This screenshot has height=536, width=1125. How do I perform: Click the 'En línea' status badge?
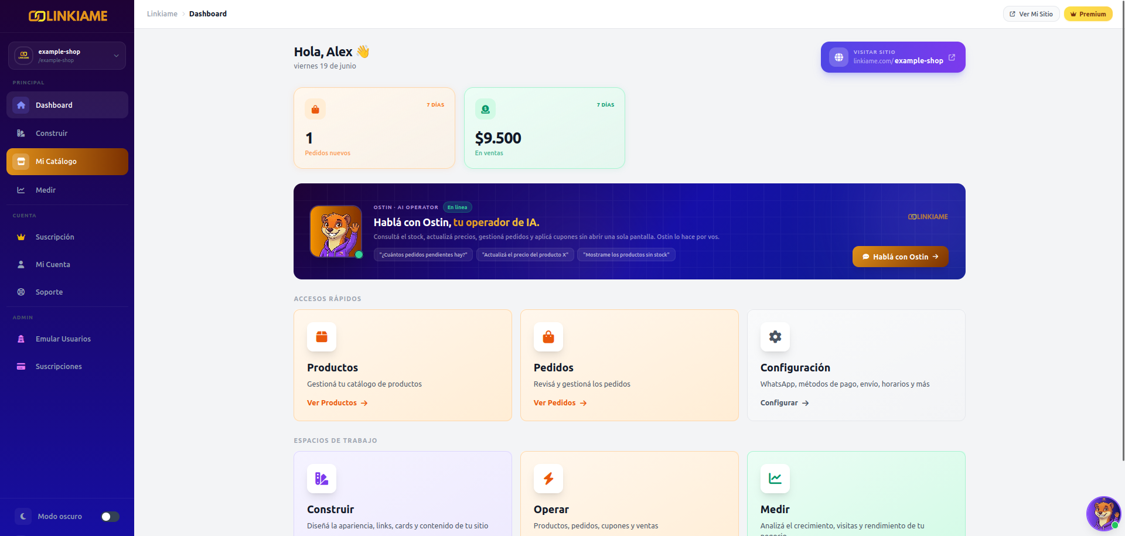458,207
